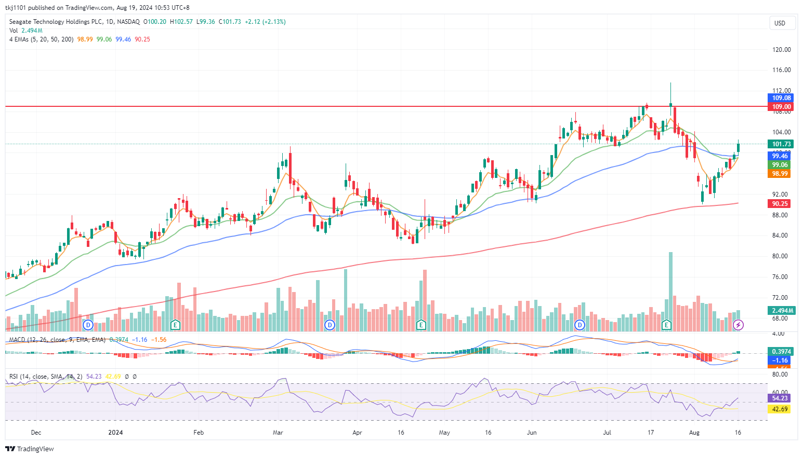Click the purple lightning event icon
The height and width of the screenshot is (458, 803).
pyautogui.click(x=738, y=325)
